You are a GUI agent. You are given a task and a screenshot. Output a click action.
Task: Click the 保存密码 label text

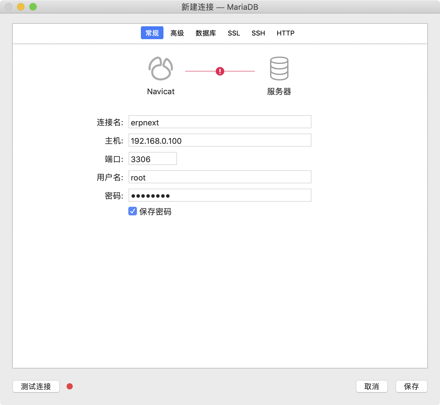click(x=155, y=212)
